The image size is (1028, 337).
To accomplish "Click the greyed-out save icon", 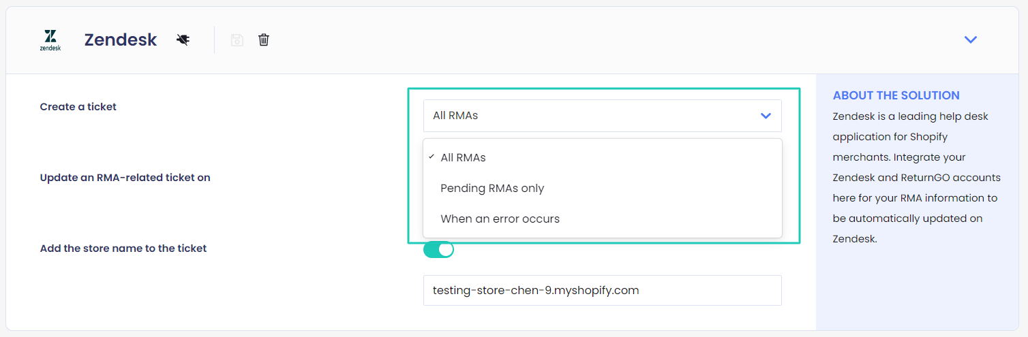I will 237,40.
